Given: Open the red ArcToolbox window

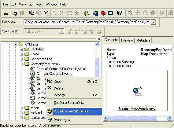Looking at the screenshot, I should [x=103, y=13].
